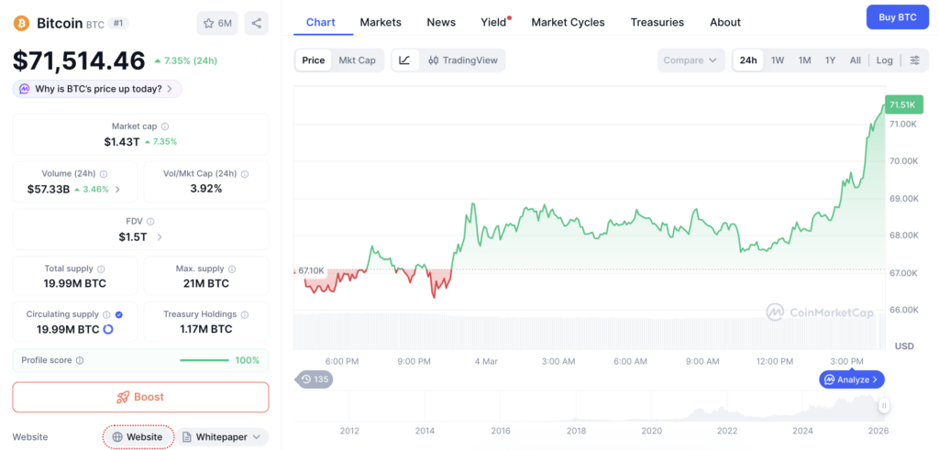Click Circulating supply info icon
The height and width of the screenshot is (450, 939).
106,314
